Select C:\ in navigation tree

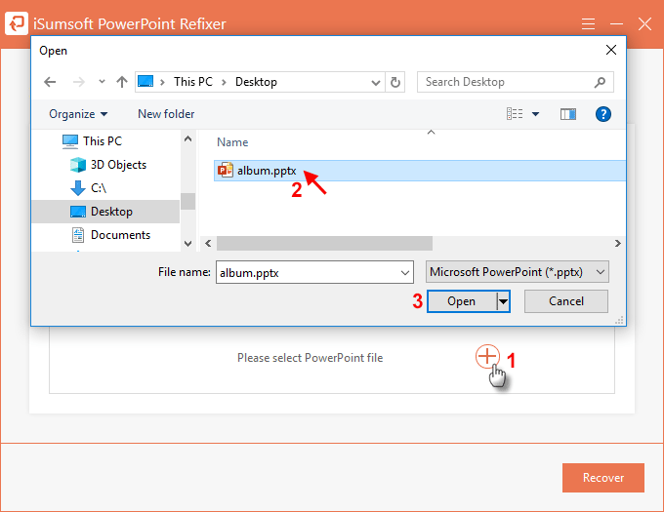click(x=99, y=187)
